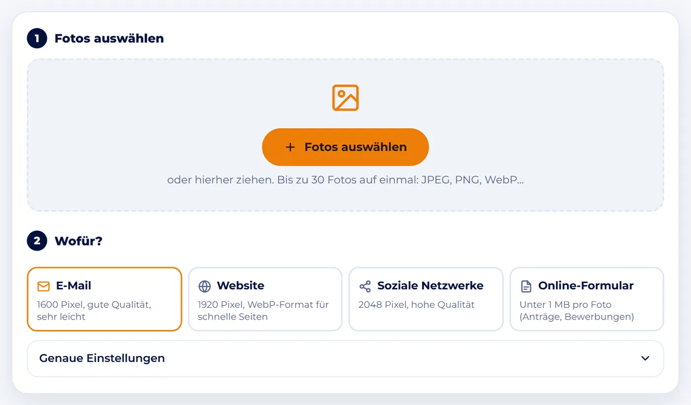Click the Fotos auswählen section heading
The image size is (691, 405).
coord(109,38)
